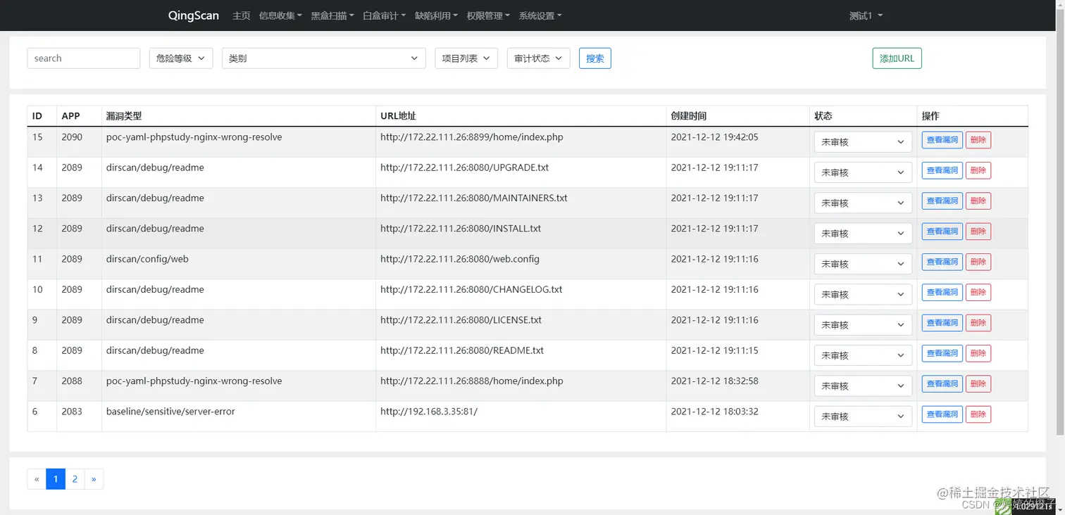Delete the README.txt row
The width and height of the screenshot is (1065, 515).
point(978,353)
